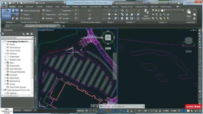Image resolution: width=203 pixels, height=114 pixels.
Task: Open the layer selection dropdown
Action: tap(183, 10)
